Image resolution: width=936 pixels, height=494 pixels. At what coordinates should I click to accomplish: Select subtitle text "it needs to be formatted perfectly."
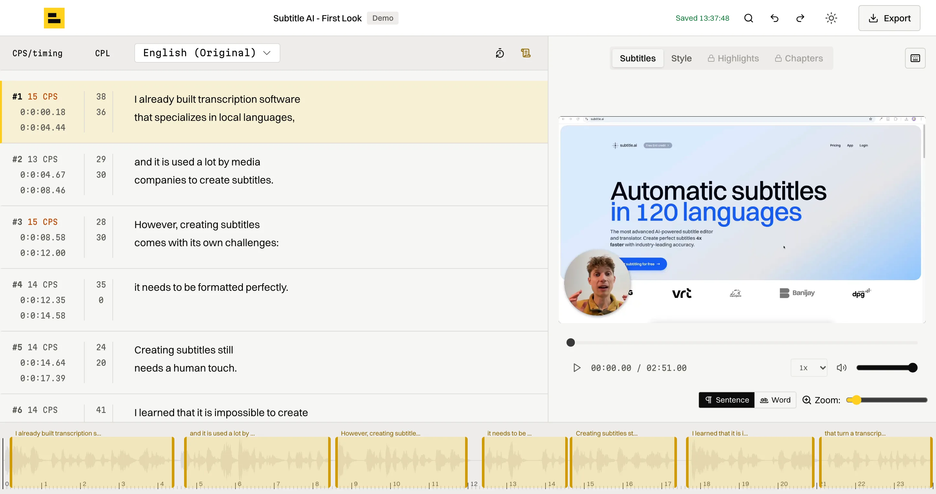click(211, 287)
